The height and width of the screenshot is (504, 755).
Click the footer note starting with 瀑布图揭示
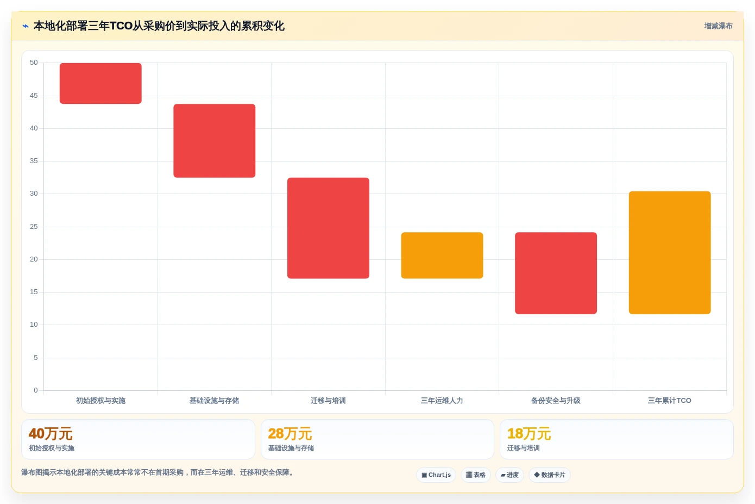pyautogui.click(x=159, y=472)
